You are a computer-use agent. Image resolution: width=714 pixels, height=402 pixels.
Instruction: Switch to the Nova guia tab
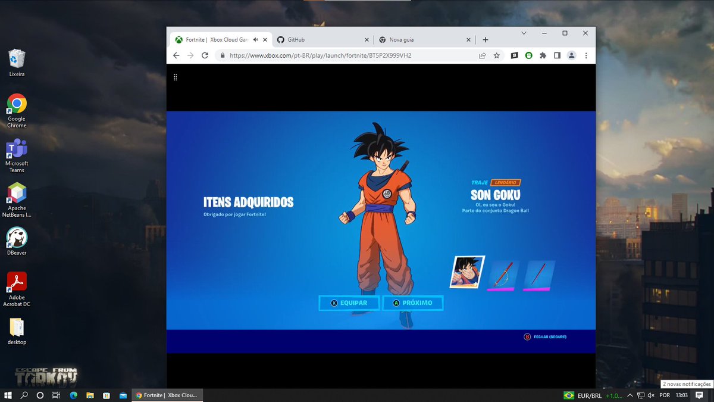[425, 40]
